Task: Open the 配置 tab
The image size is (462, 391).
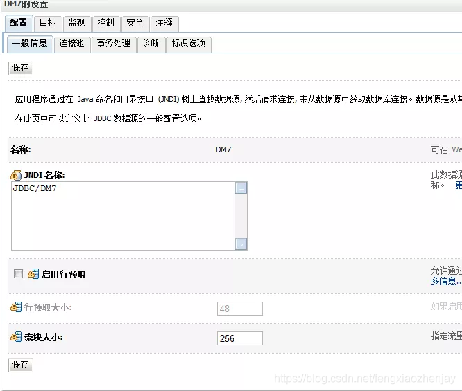Action: click(18, 24)
